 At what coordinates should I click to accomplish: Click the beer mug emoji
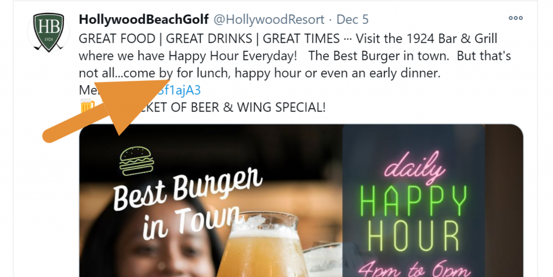[x=87, y=106]
